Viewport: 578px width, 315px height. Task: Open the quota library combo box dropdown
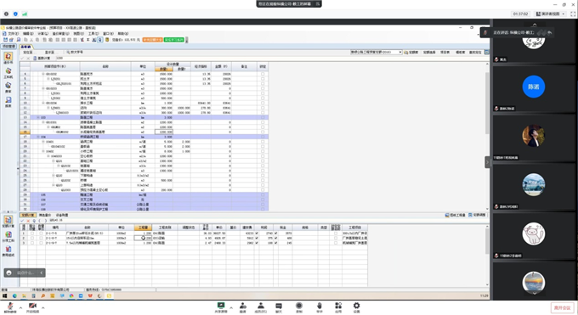(400, 53)
